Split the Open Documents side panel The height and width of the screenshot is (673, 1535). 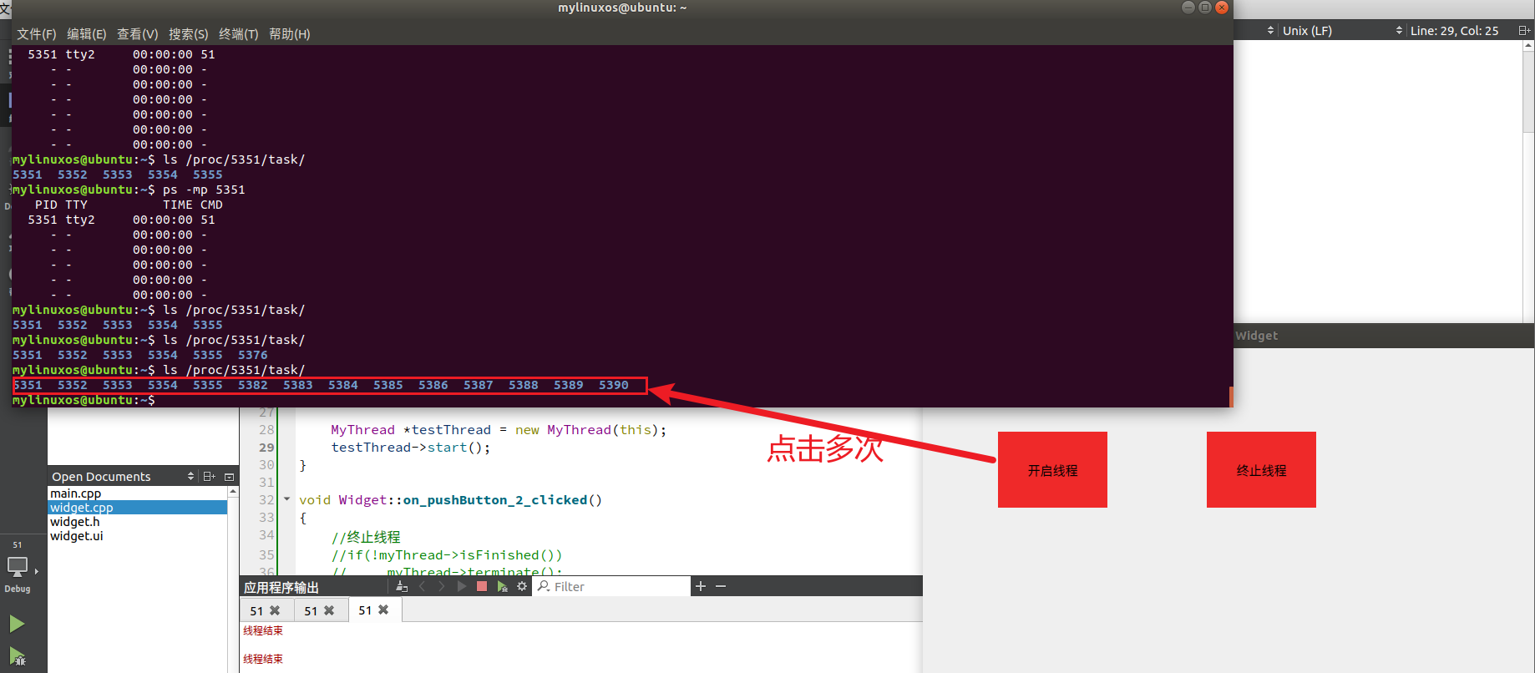click(209, 476)
